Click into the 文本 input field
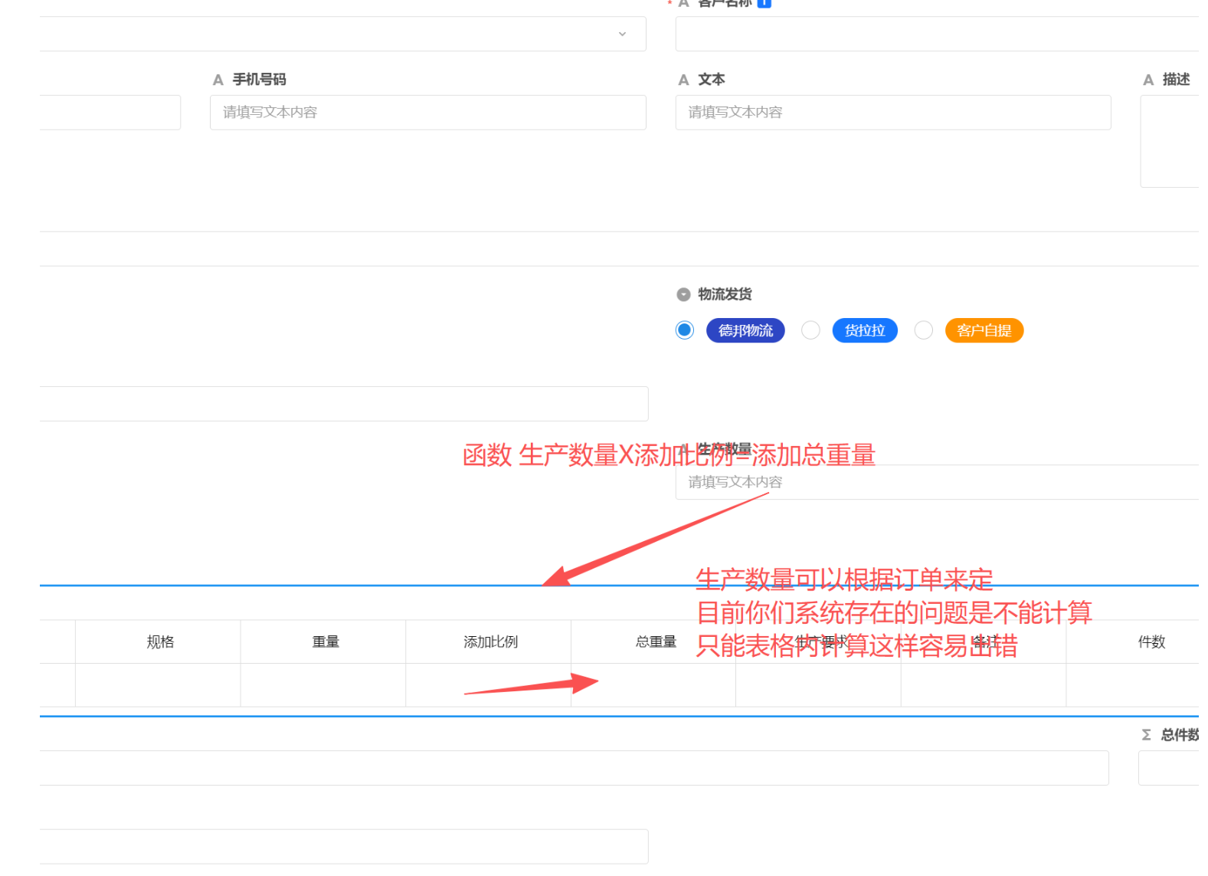 click(x=892, y=113)
